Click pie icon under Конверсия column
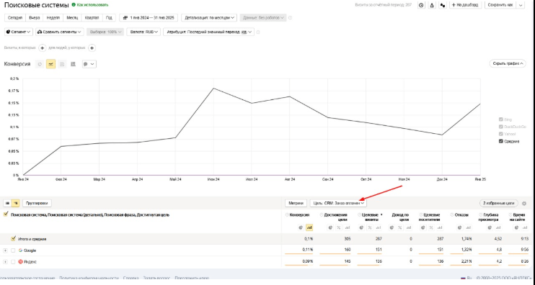 tap(301, 227)
